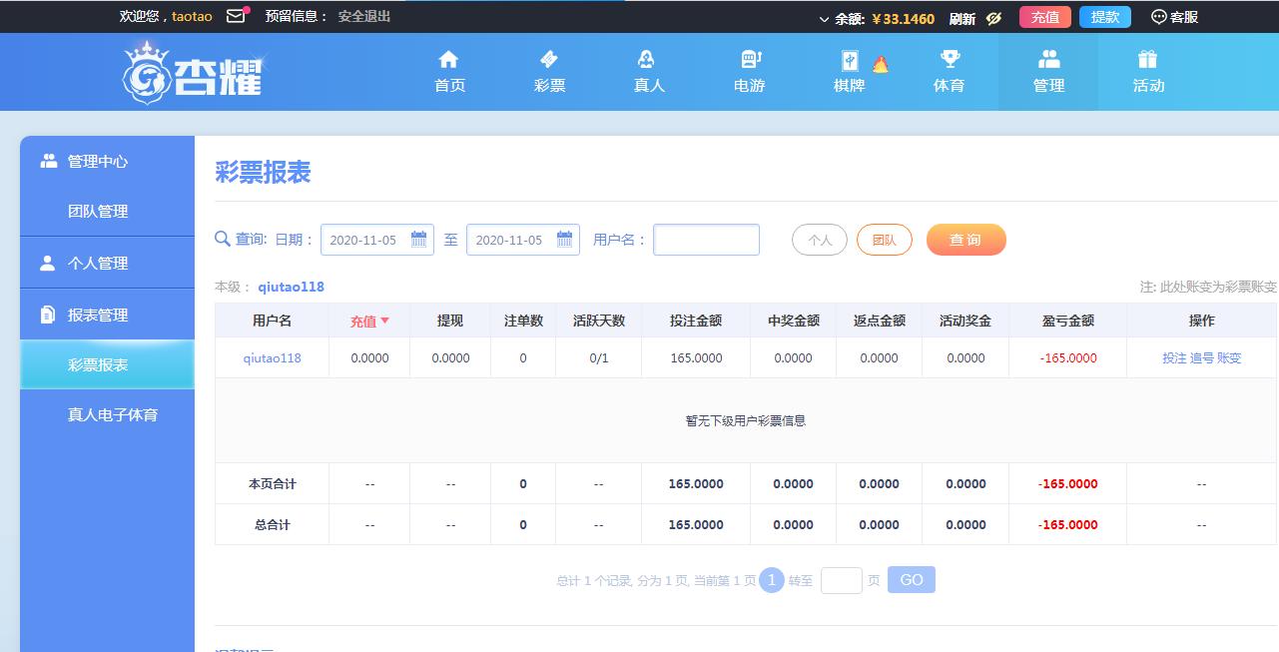Click the 报表管理 document icon in sidebar
Image resolution: width=1279 pixels, height=652 pixels.
[47, 315]
